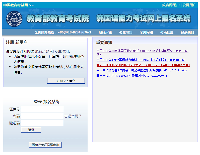Open 2022年10月 TOPIK 相关安排 notice
Image resolution: width=200 pixels, height=155 pixels.
pyautogui.click(x=142, y=53)
